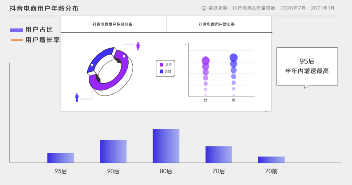The image size is (352, 185).
Task: Click the 95后 半年内增速最高 callout box
Action: tap(307, 66)
